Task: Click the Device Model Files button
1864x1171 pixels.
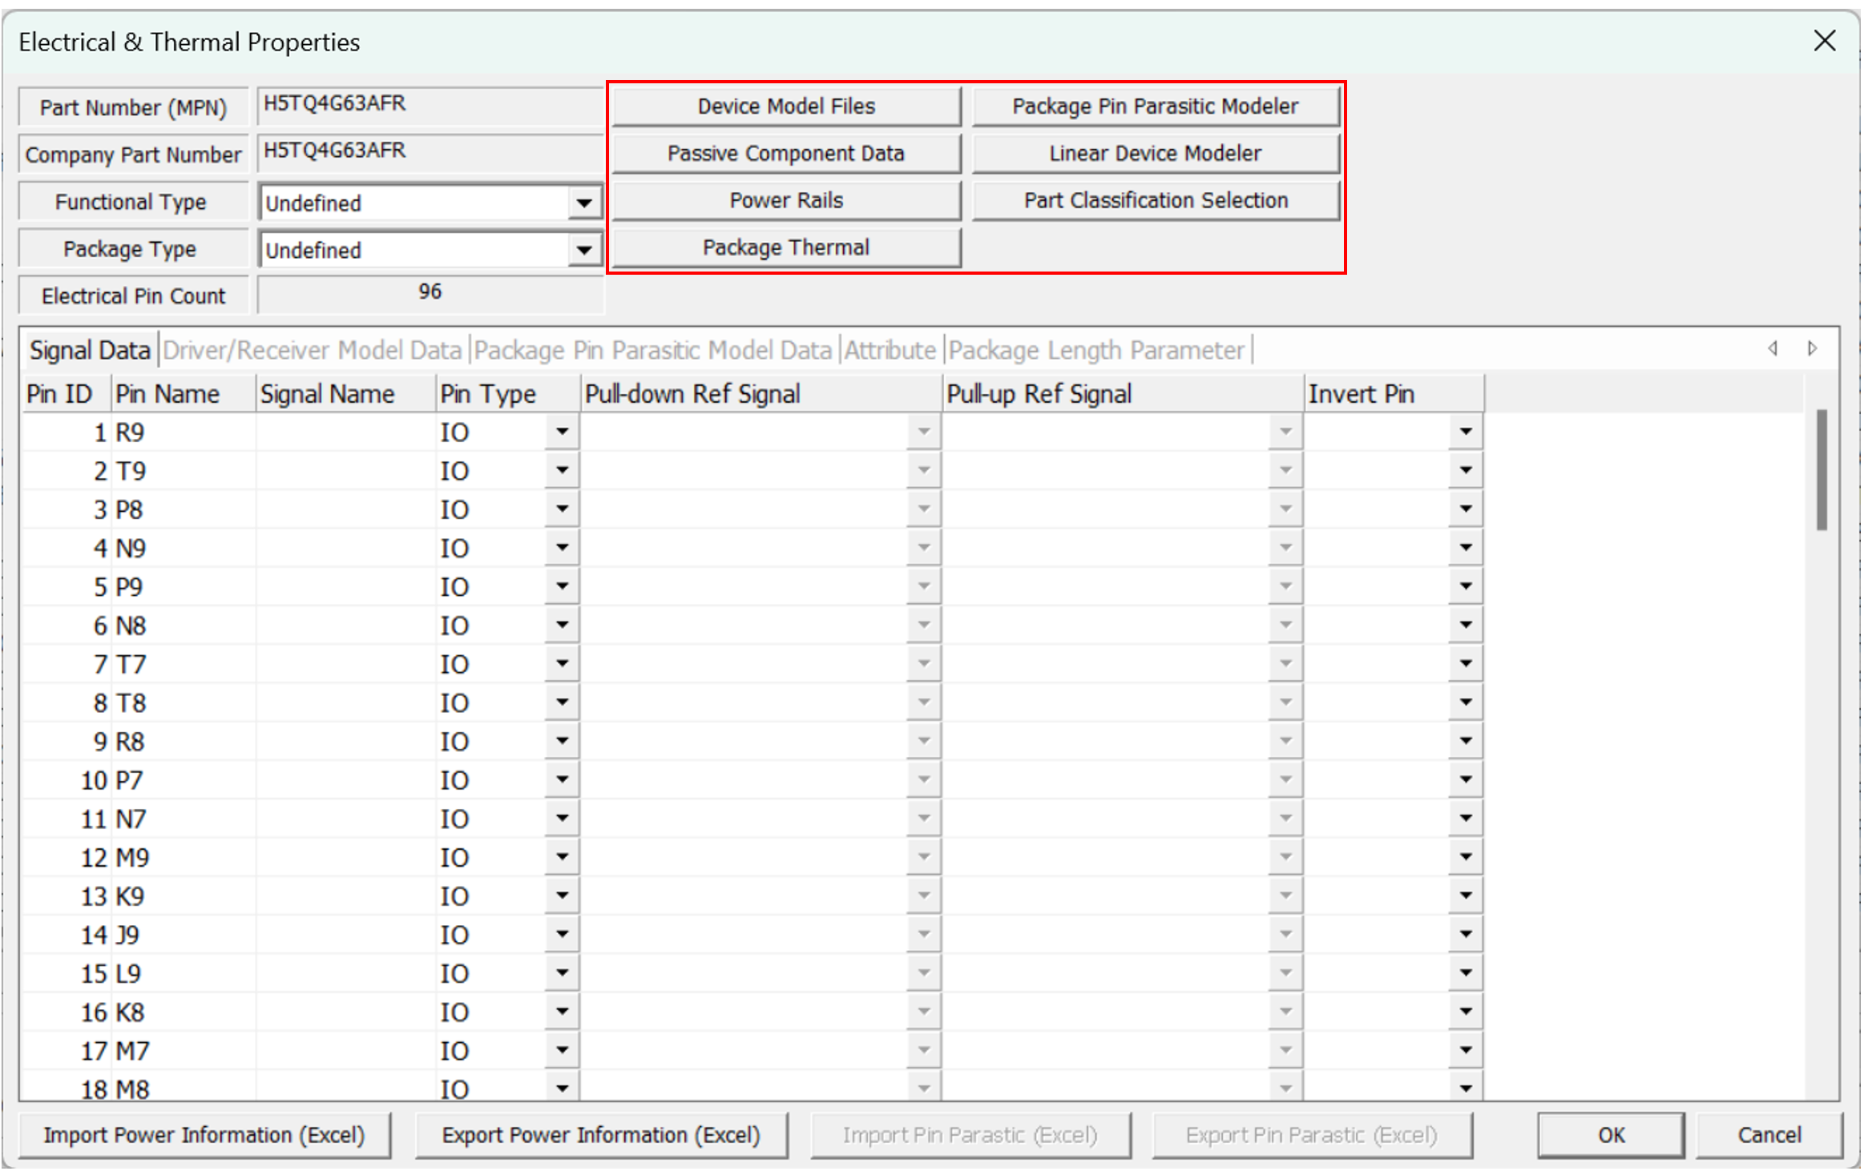Action: [x=785, y=107]
